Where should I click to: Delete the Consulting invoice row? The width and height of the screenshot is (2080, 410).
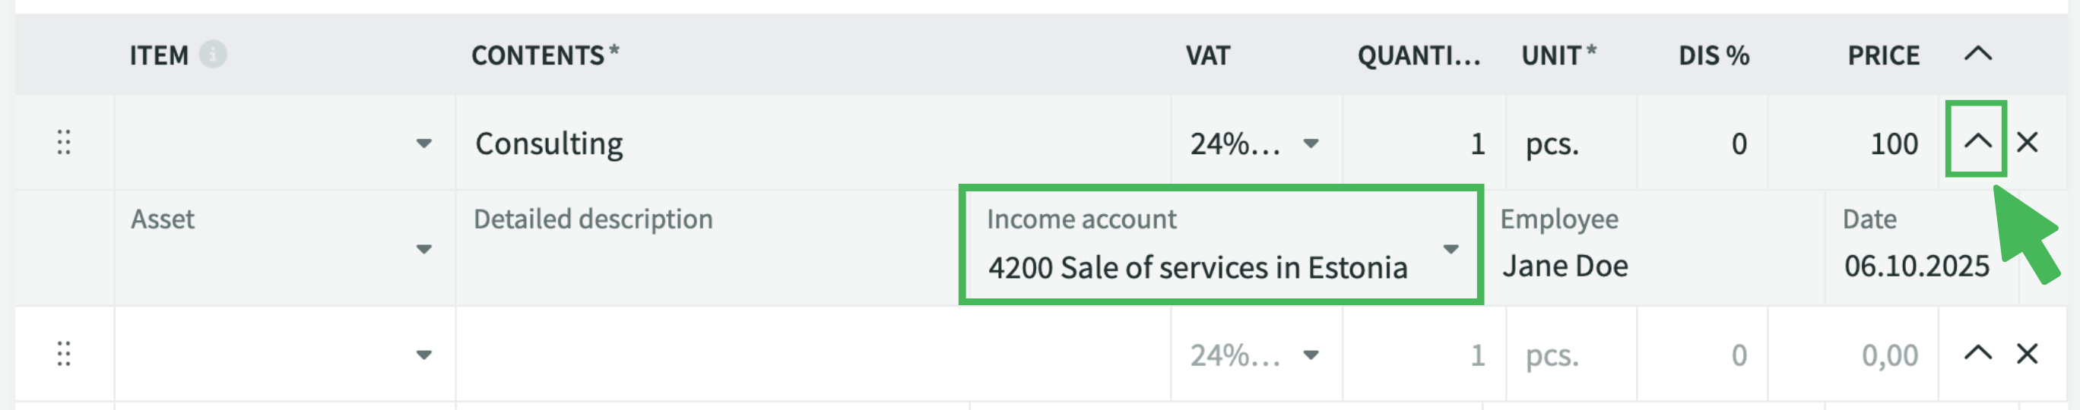2027,143
